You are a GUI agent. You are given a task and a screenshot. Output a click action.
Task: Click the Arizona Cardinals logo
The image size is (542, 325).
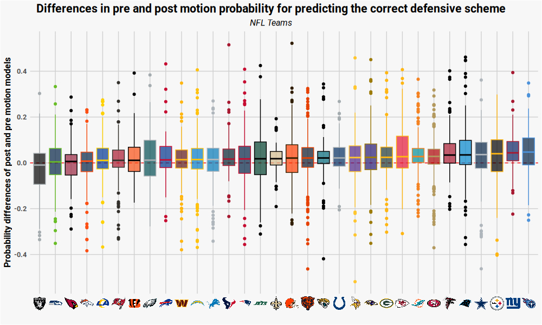(71, 303)
